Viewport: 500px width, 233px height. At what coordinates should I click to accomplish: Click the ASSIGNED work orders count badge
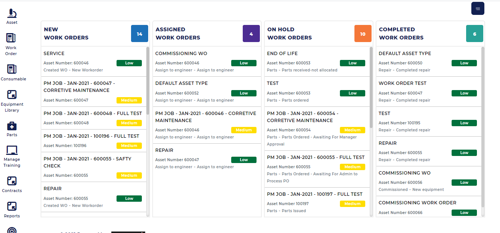[251, 33]
